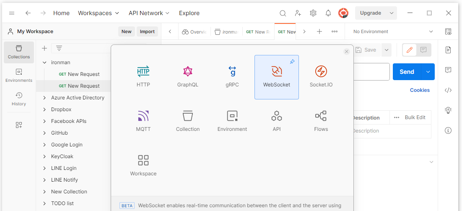Open a new tab with plus button
Viewport: 462px width, 211px height.
click(x=319, y=31)
